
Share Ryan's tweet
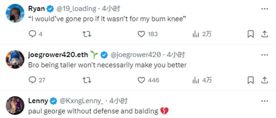coord(264,34)
